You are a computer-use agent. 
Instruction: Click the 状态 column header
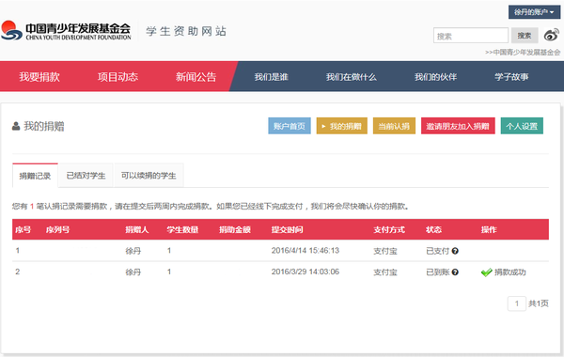coord(433,230)
